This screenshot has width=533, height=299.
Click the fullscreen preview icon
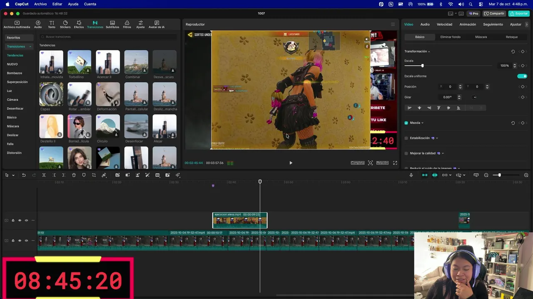click(395, 163)
